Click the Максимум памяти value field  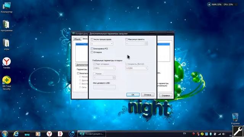(x=135, y=43)
